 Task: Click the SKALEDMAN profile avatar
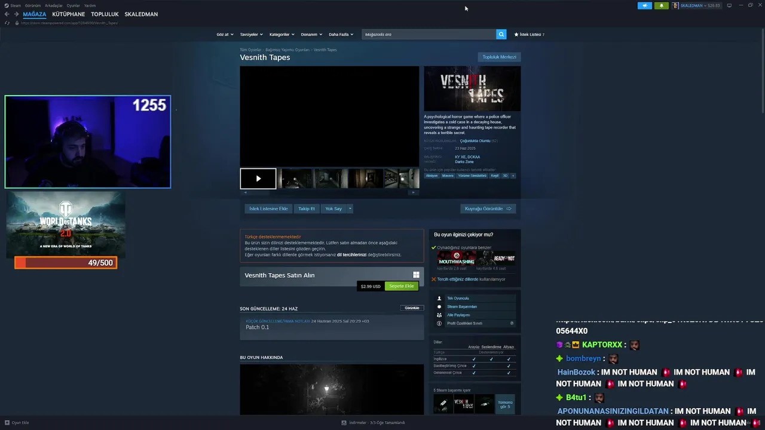click(x=675, y=5)
